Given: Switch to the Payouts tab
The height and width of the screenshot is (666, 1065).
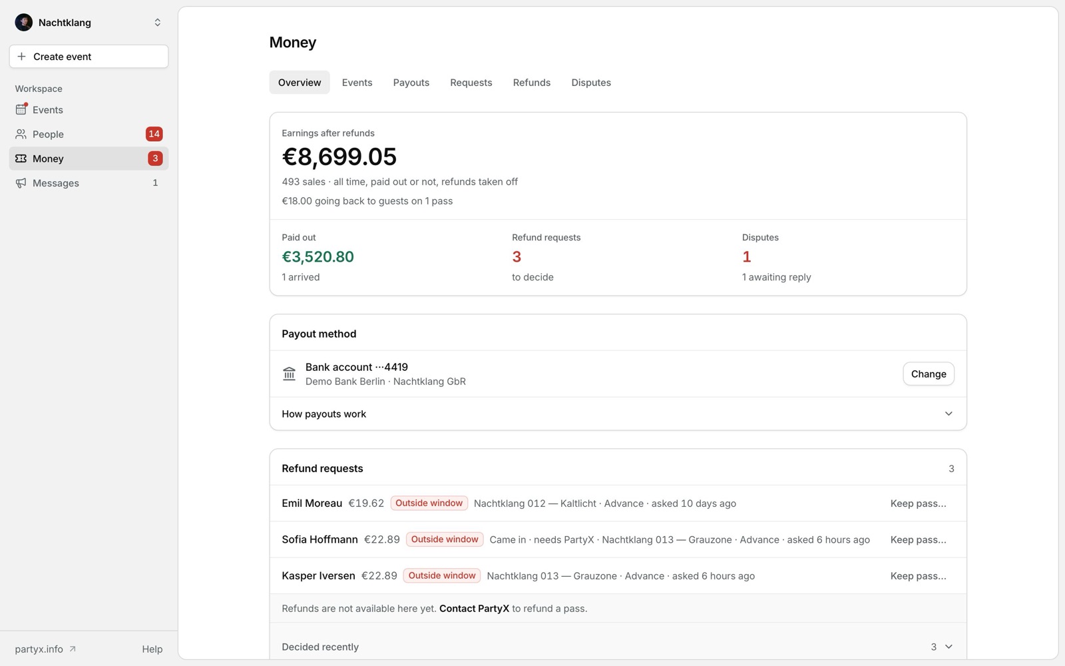Looking at the screenshot, I should coord(411,83).
